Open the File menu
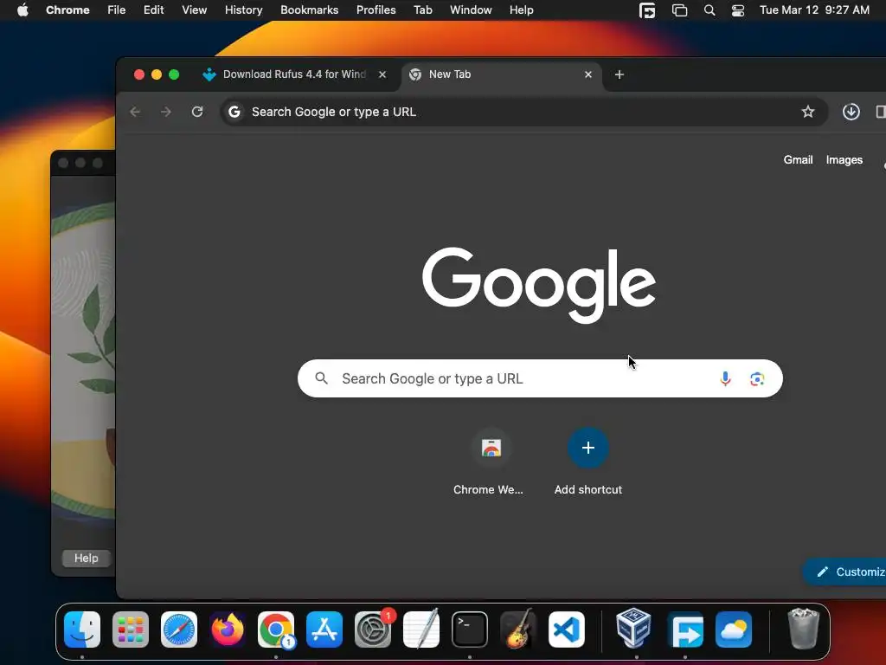The width and height of the screenshot is (886, 665). 117,10
